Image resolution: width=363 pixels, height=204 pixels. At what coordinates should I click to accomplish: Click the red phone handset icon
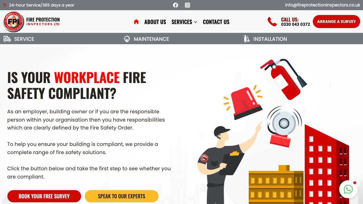pyautogui.click(x=272, y=22)
